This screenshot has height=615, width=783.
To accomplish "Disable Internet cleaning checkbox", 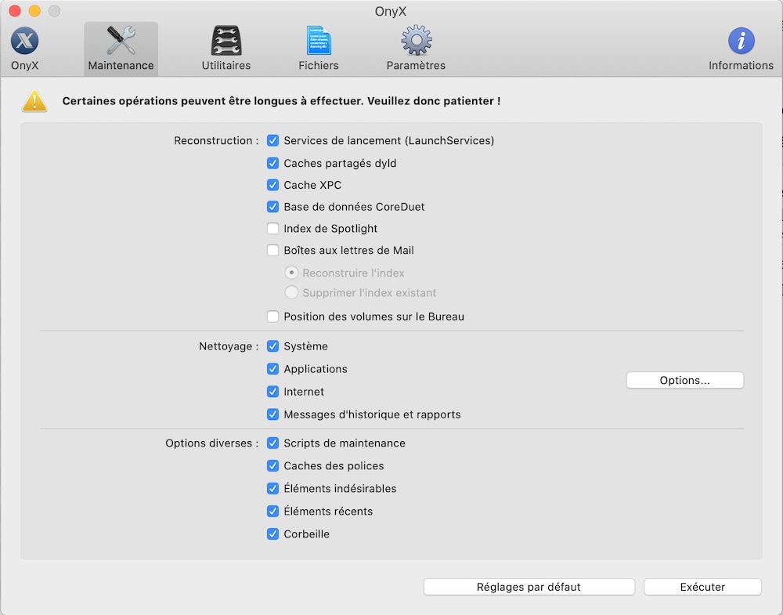I will click(272, 391).
